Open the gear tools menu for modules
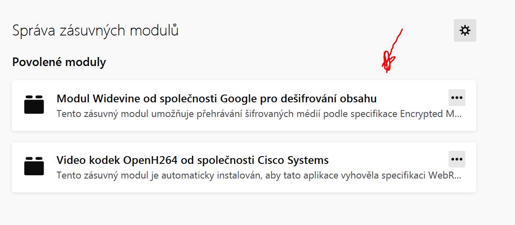Screen dimensions: 515x225 465,31
